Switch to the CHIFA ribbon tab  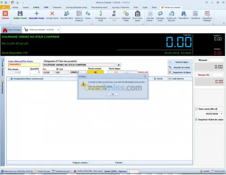pos(36,7)
